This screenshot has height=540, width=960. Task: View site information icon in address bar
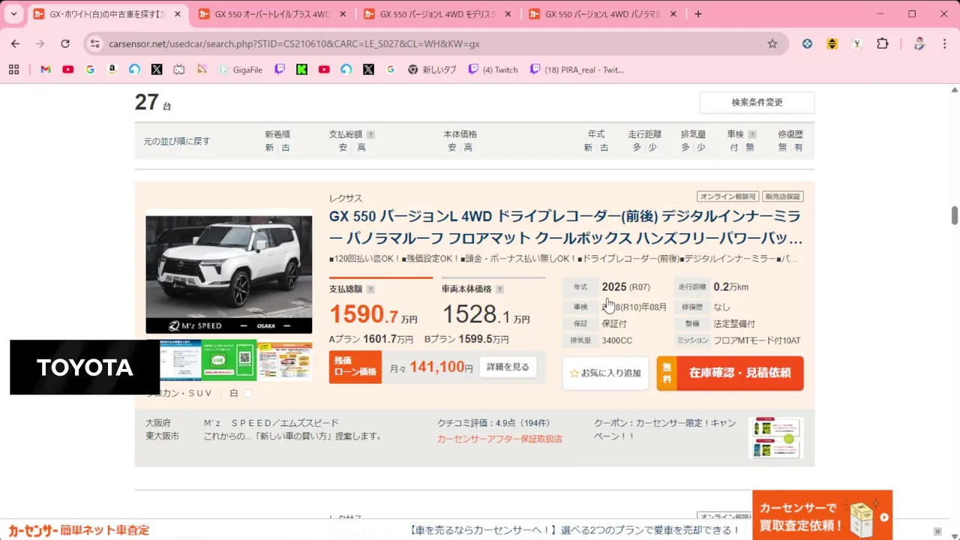click(94, 43)
